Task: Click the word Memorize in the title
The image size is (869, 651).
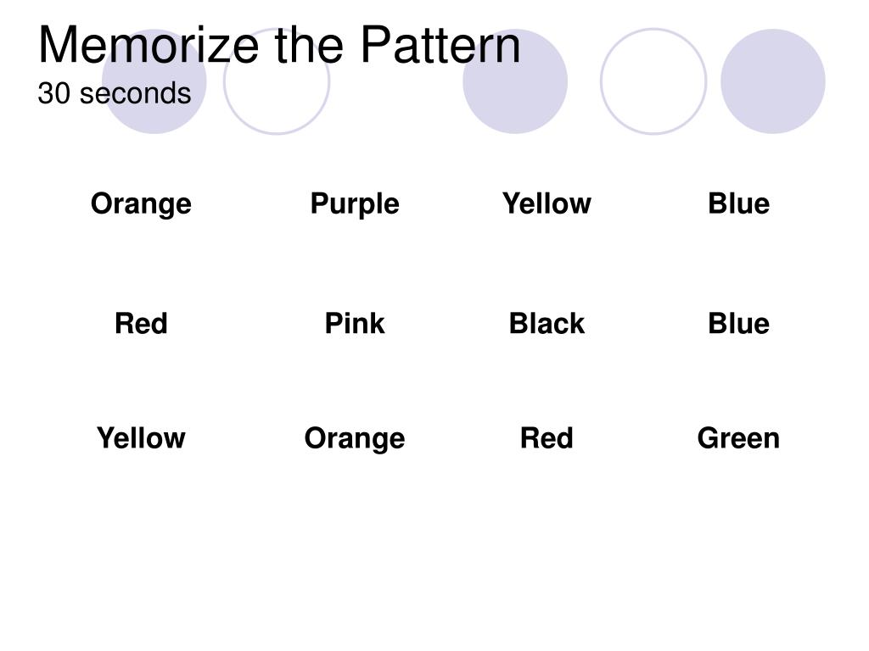Action: pyautogui.click(x=149, y=45)
